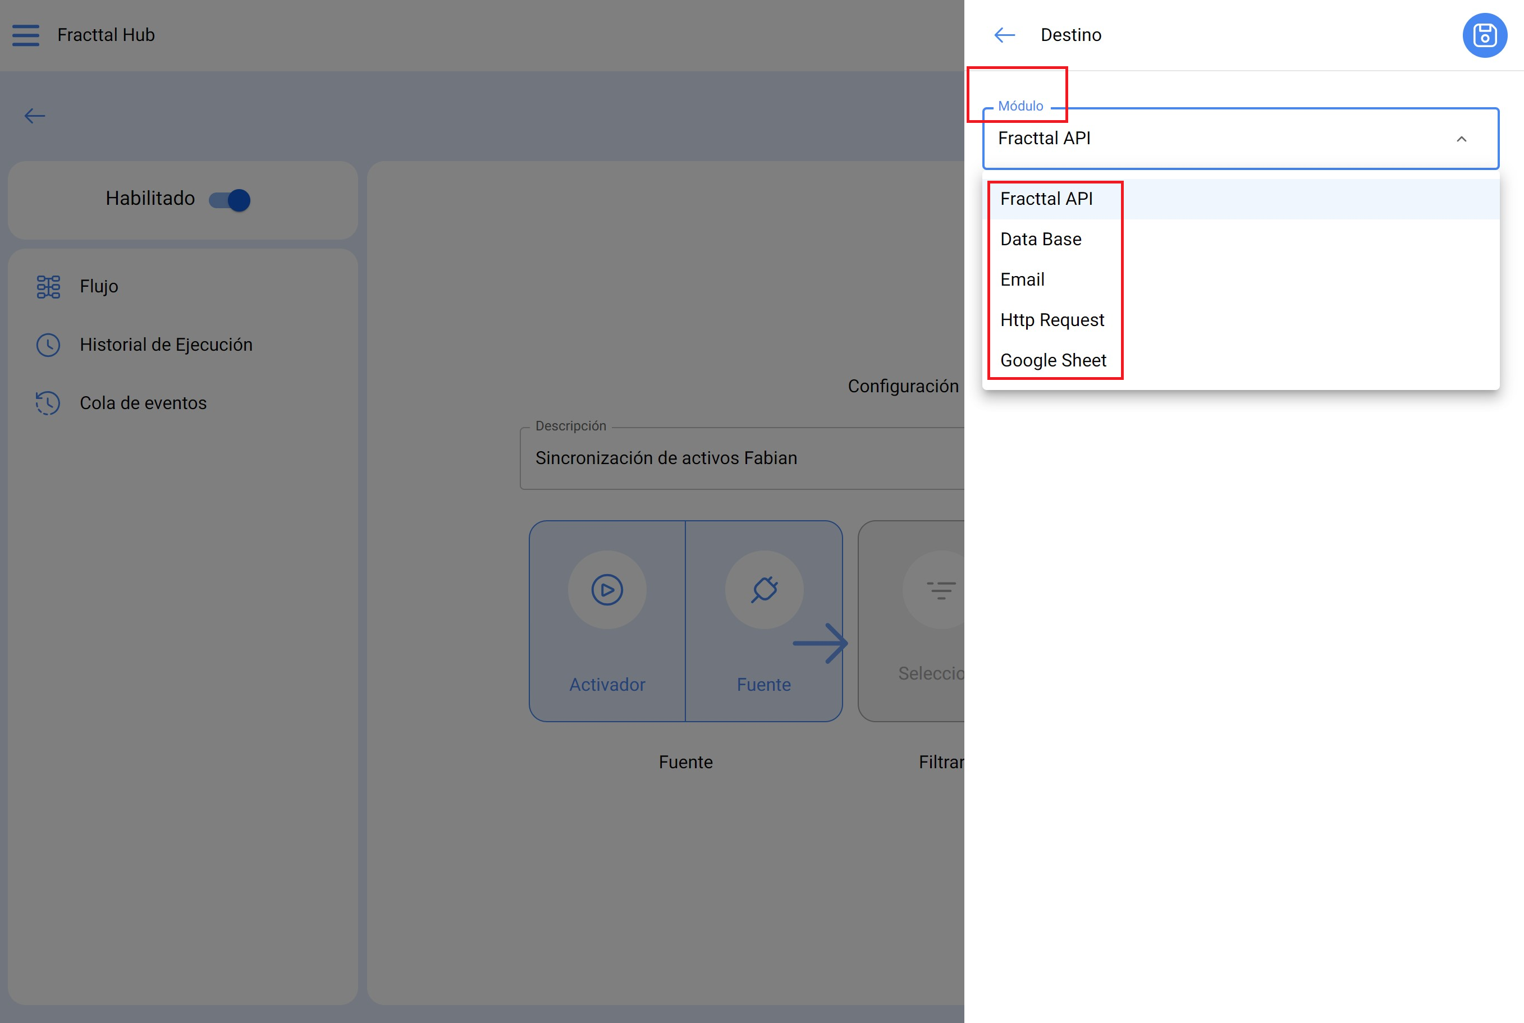Open the hamburger menu in Fracttal Hub

coord(25,35)
